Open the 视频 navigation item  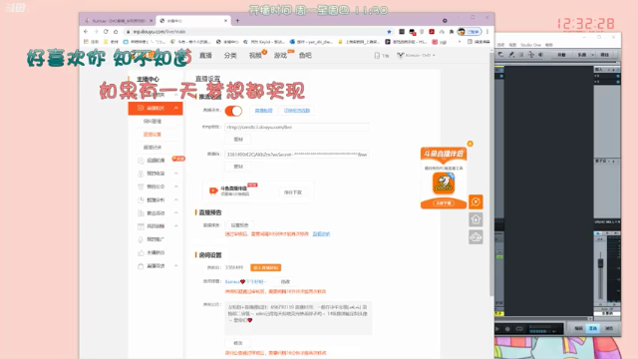coord(255,56)
